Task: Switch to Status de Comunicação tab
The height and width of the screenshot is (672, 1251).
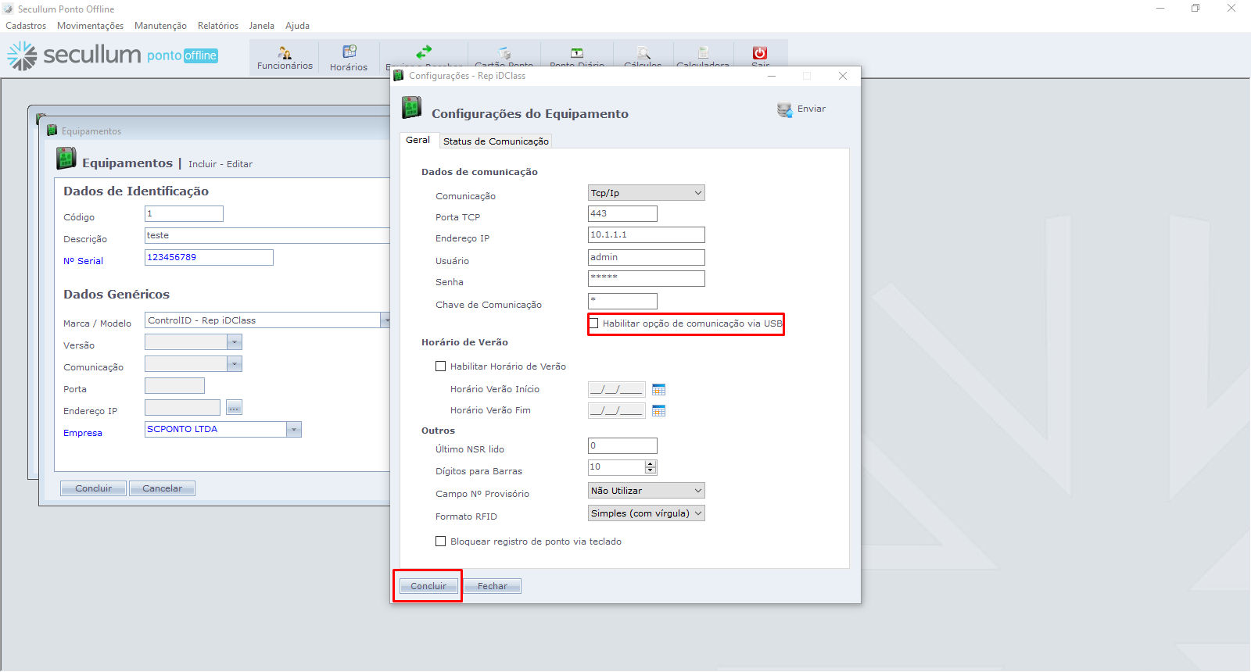Action: point(496,141)
